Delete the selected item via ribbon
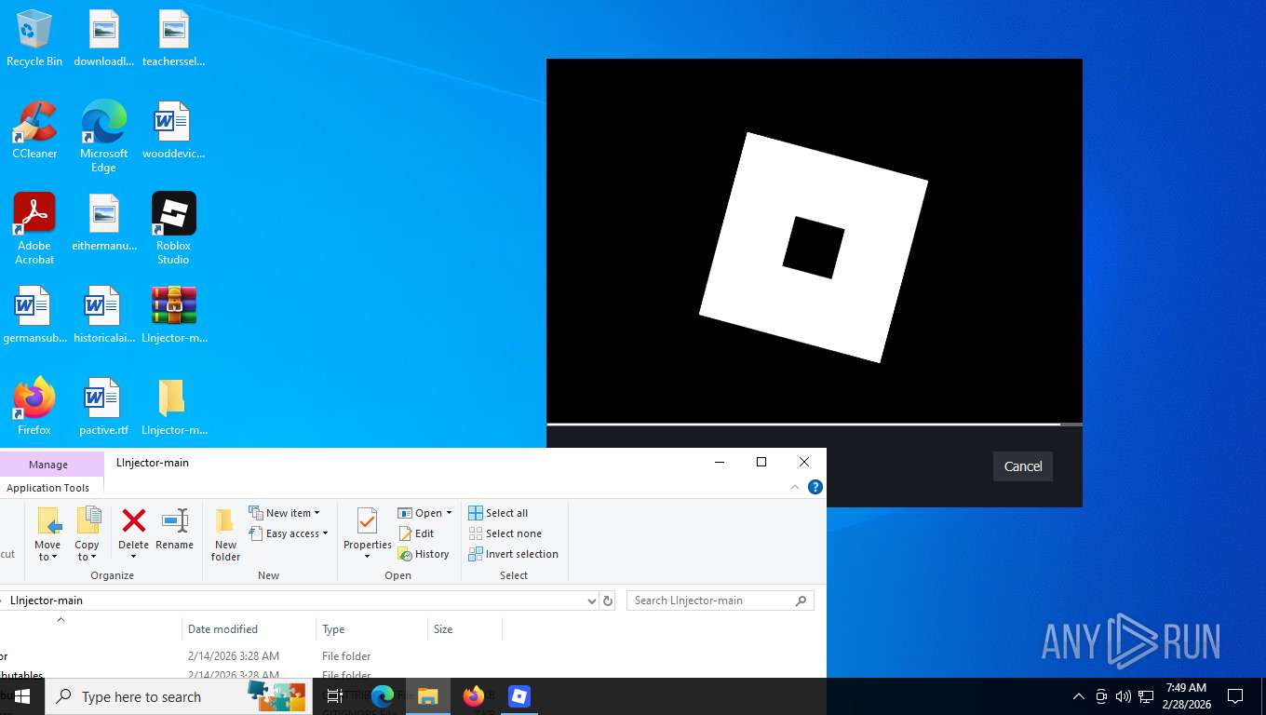 tap(133, 534)
